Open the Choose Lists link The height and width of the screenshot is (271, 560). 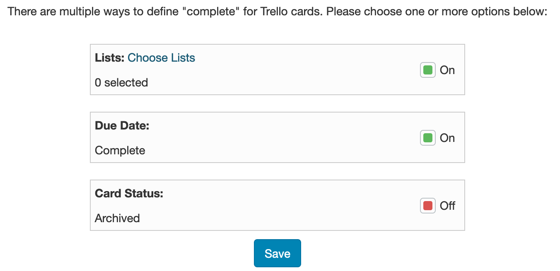pos(162,58)
